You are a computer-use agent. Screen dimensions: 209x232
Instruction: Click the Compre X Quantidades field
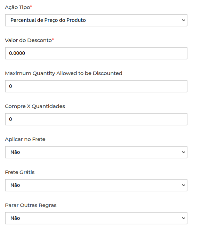click(96, 119)
